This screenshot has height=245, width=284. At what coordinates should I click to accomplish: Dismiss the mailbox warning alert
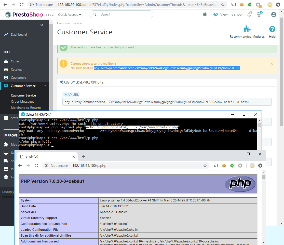pos(272,64)
